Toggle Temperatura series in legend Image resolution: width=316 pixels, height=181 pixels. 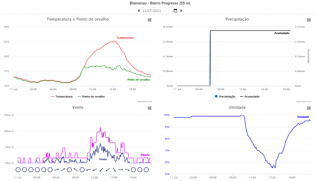pos(62,96)
